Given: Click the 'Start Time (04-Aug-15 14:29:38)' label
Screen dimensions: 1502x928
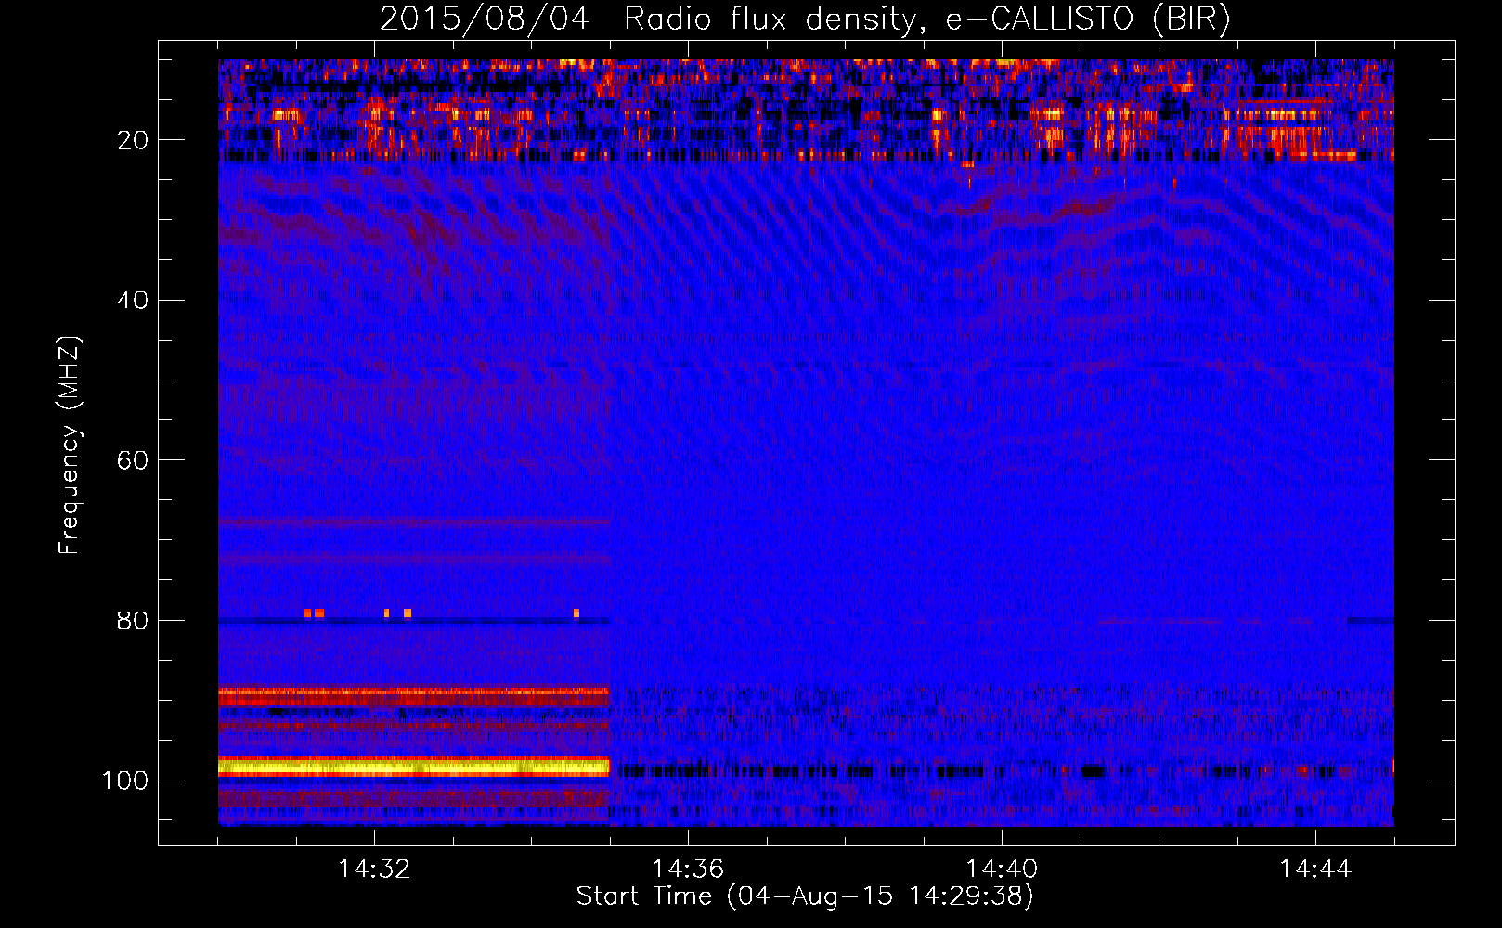Looking at the screenshot, I should tap(805, 896).
